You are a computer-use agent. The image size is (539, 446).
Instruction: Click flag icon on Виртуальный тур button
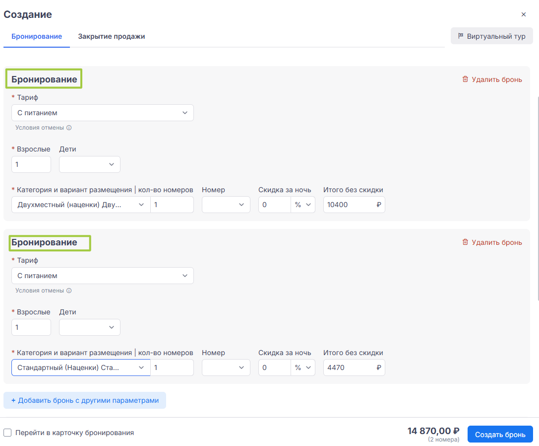461,36
